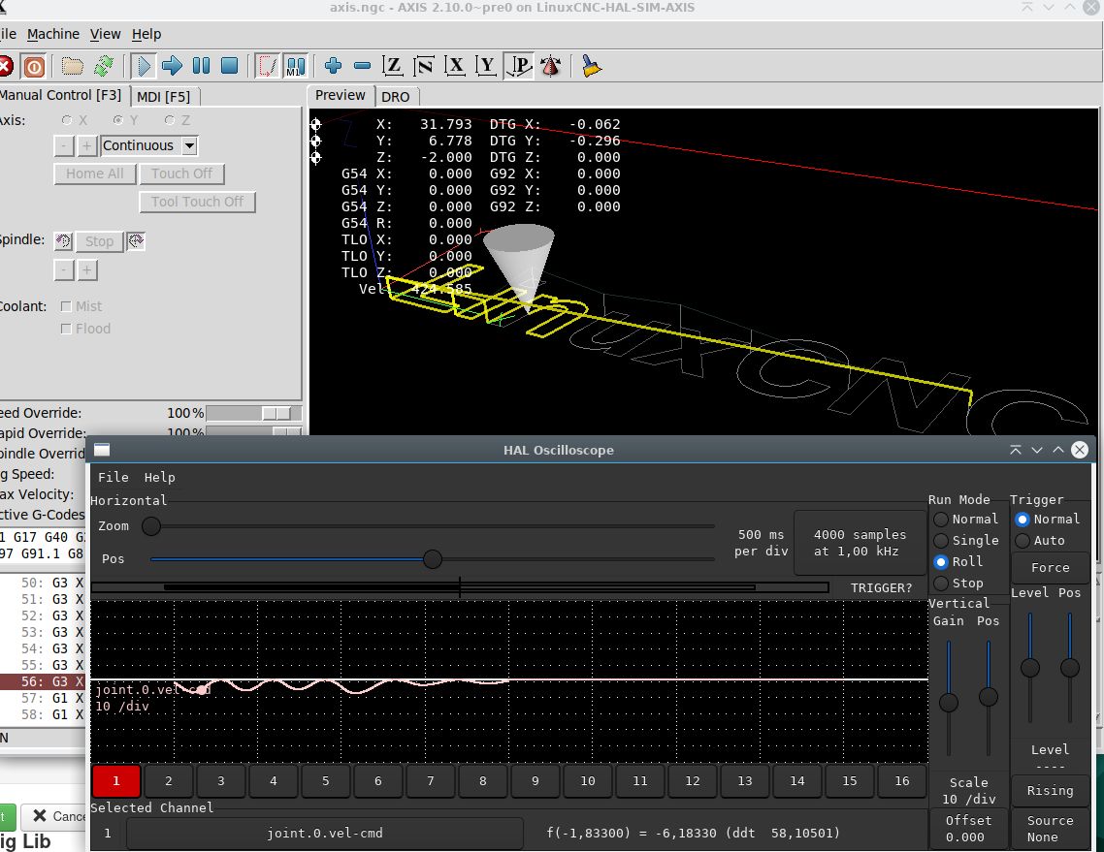The width and height of the screenshot is (1104, 852).
Task: Open View menu in AXIS
Action: (105, 34)
